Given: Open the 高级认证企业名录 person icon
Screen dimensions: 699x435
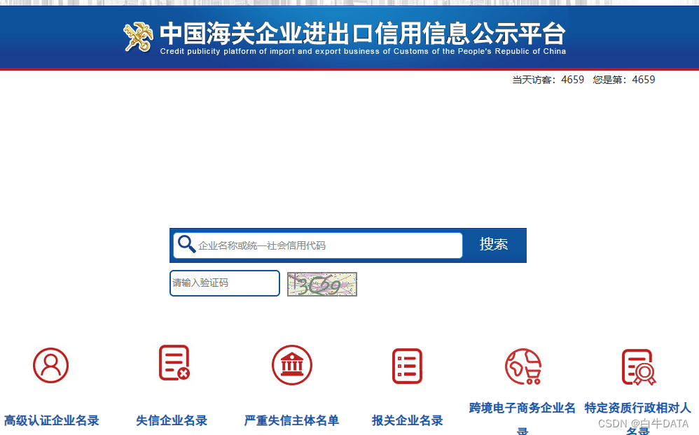Looking at the screenshot, I should [51, 366].
